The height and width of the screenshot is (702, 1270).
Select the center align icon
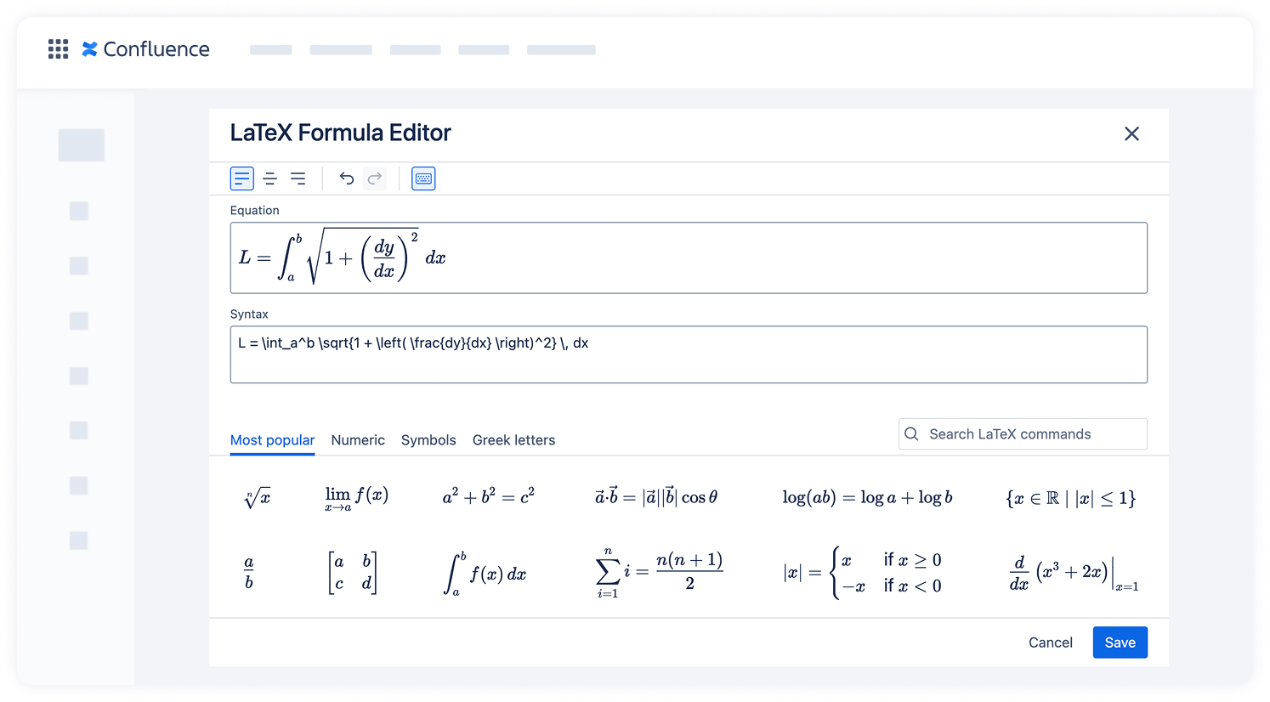[x=270, y=178]
